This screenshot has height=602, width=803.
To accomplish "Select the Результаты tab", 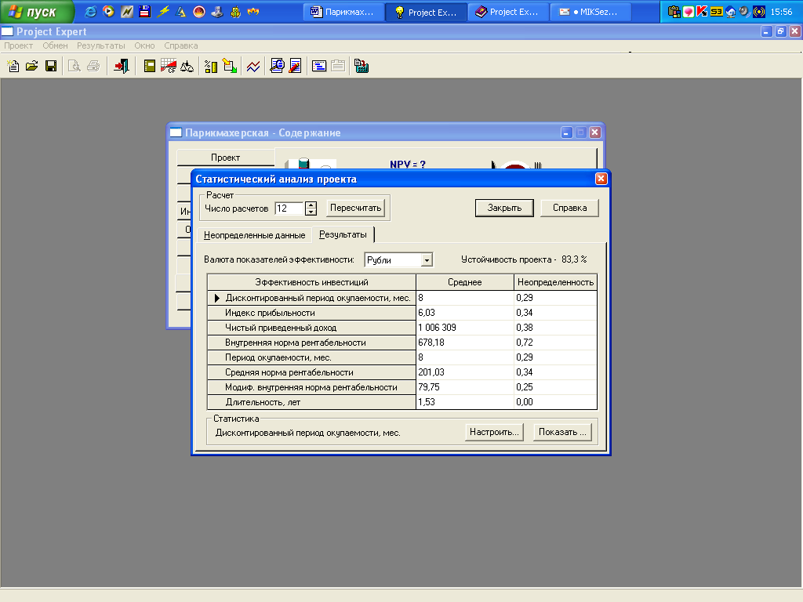I will pyautogui.click(x=343, y=234).
